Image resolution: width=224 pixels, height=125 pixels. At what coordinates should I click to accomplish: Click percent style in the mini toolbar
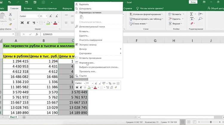tap(110, 83)
